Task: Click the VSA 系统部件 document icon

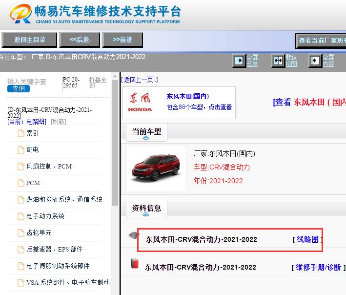Action: (x=21, y=282)
